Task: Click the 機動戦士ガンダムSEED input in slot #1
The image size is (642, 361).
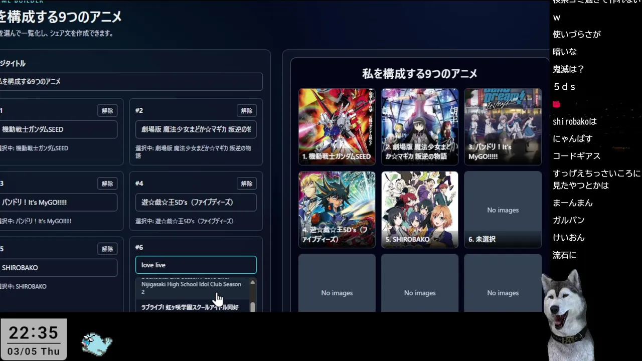Action: click(x=58, y=129)
